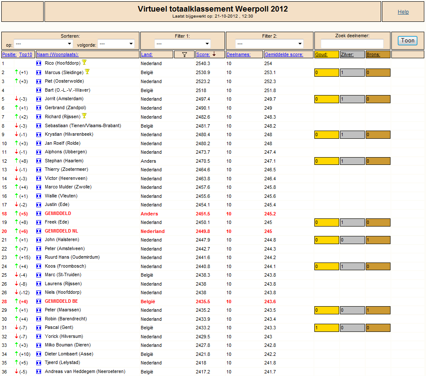Click the name Wallie (Vleuten)
426x376 pixels.
(x=61, y=196)
